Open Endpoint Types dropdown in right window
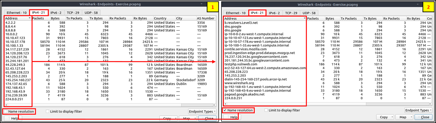The height and width of the screenshot is (123, 436). pyautogui.click(x=418, y=110)
